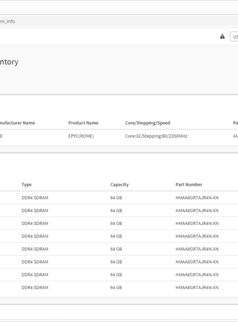Sort by the Capacity column header
The width and height of the screenshot is (238, 322).
[x=119, y=184]
